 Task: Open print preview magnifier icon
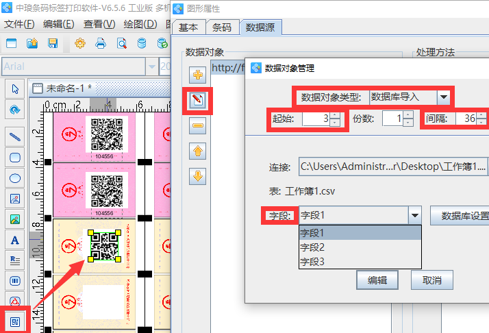click(x=122, y=43)
